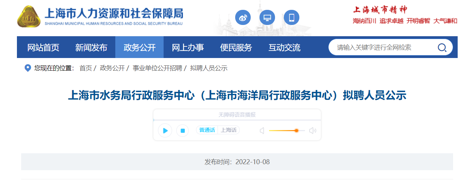Play the voice broadcast
Screen dimensions: 476x180
coord(165,131)
